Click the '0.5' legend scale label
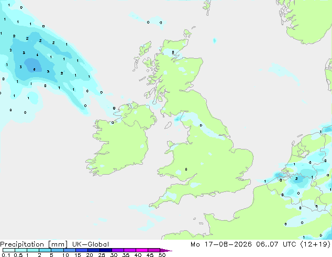332x257 pixels. (x=18, y=255)
